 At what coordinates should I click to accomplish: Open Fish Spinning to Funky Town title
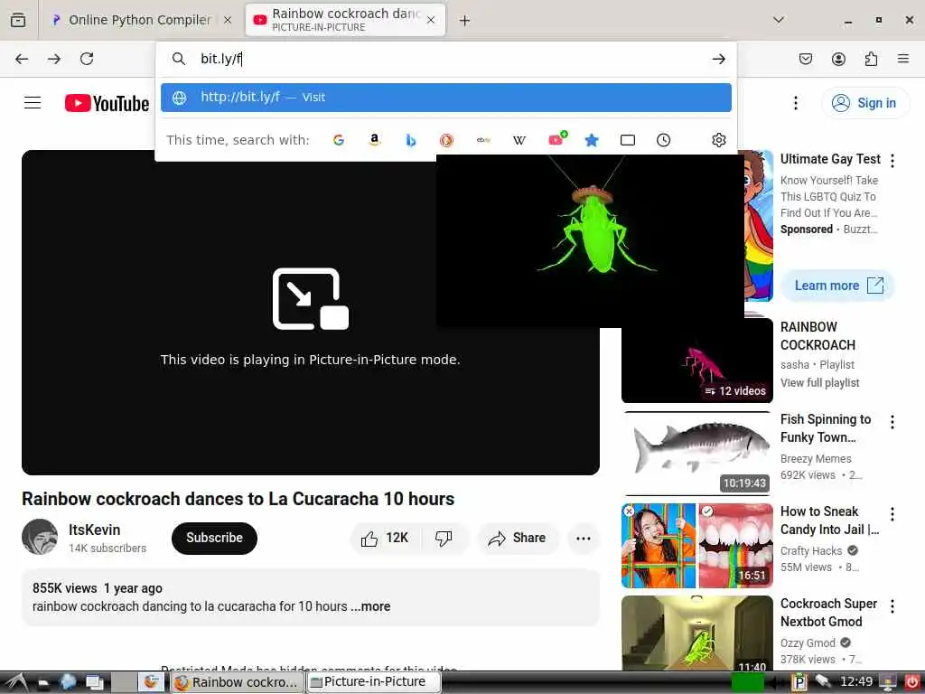pyautogui.click(x=826, y=428)
